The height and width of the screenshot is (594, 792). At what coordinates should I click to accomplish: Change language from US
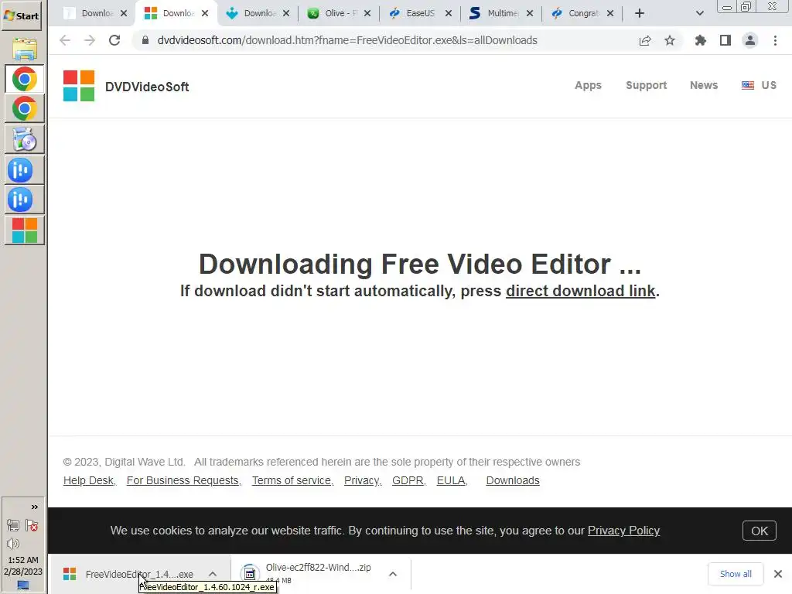coord(759,85)
